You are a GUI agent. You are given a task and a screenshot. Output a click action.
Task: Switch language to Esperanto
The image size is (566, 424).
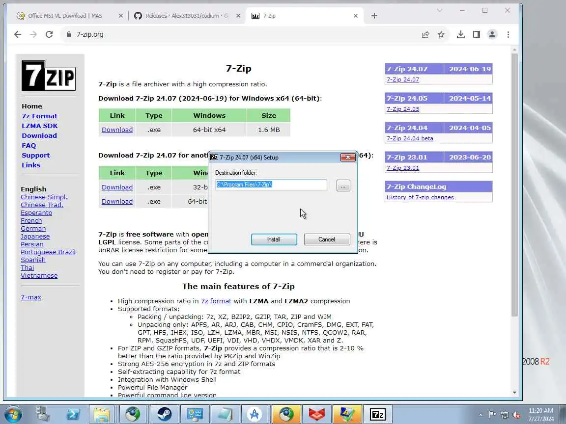[x=36, y=212]
